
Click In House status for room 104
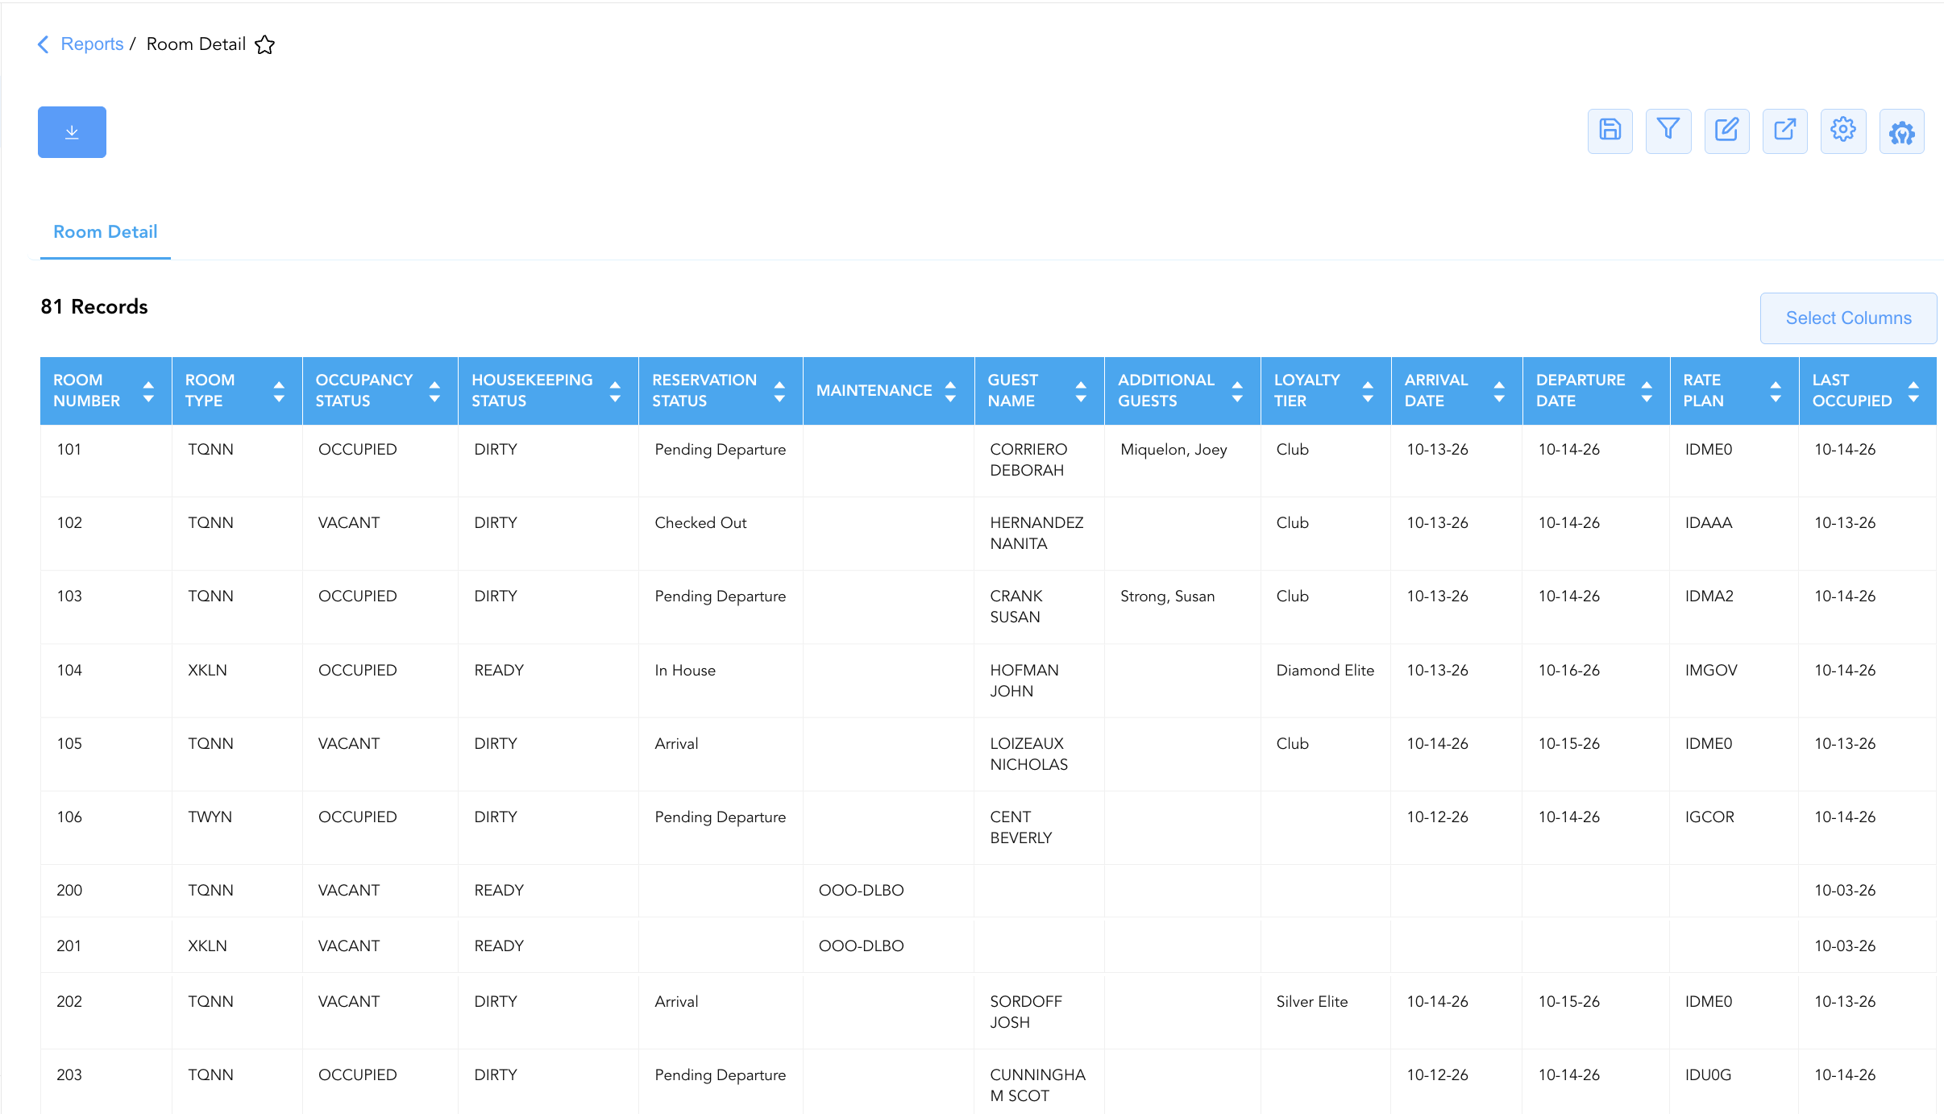[x=685, y=671]
